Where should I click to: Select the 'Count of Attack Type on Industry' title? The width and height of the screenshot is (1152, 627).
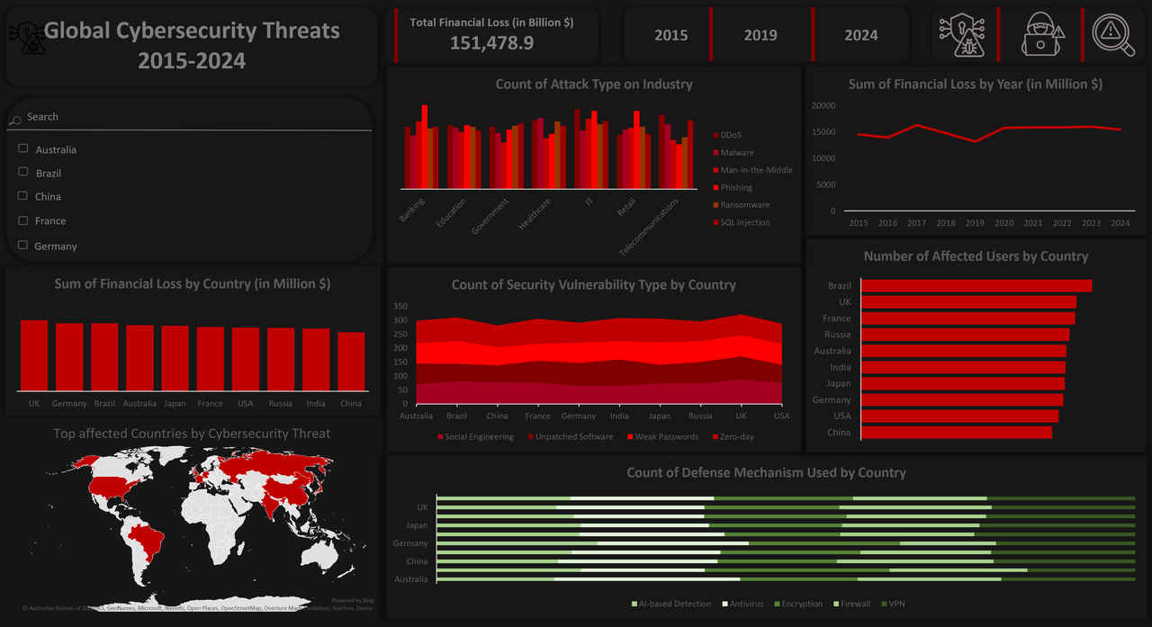pyautogui.click(x=594, y=85)
